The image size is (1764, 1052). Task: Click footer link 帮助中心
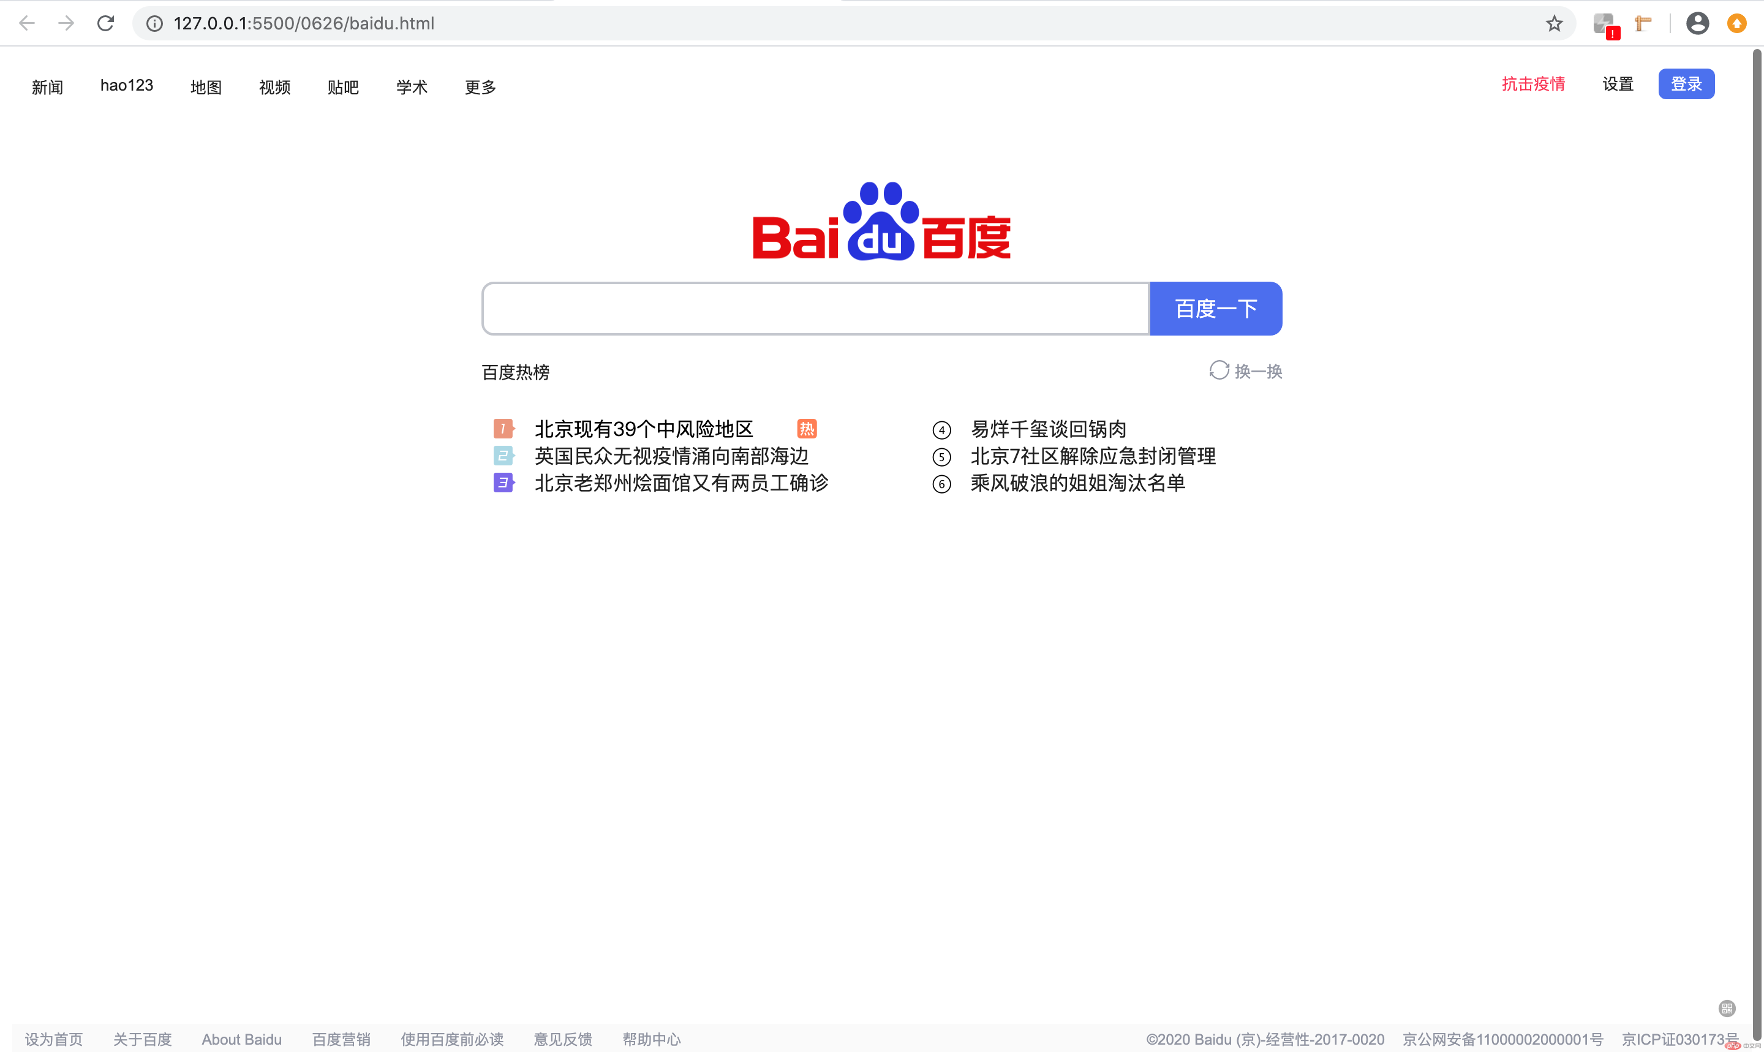click(652, 1039)
